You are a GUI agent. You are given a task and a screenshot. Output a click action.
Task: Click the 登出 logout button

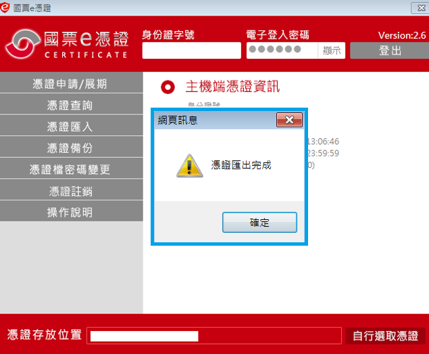tap(390, 51)
